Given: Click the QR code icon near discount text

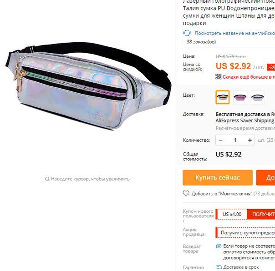Looking at the screenshot, I should pyautogui.click(x=219, y=76).
